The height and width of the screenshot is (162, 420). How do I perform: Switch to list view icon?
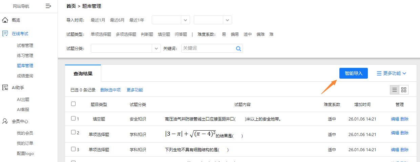tap(395, 90)
